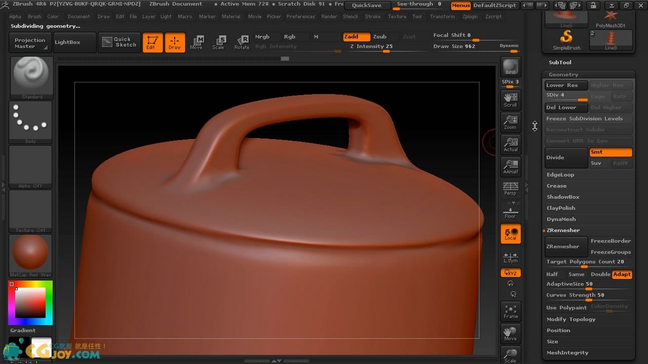Click DefaultZScript button
The width and height of the screenshot is (648, 364).
tap(495, 5)
